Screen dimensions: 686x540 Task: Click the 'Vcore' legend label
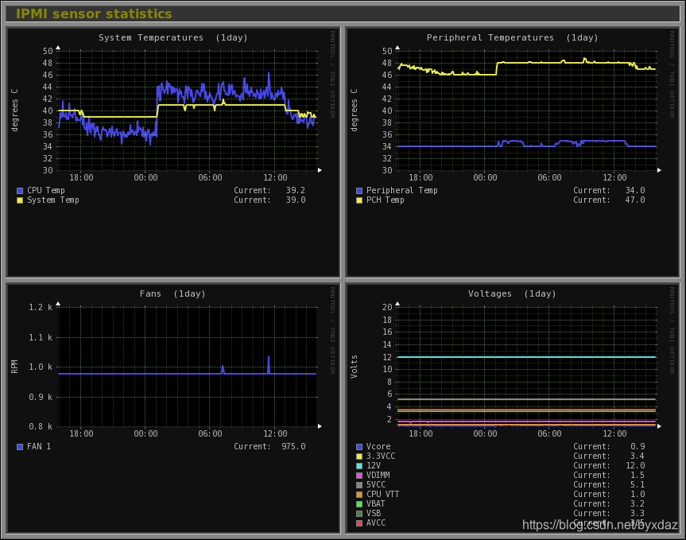(x=378, y=446)
